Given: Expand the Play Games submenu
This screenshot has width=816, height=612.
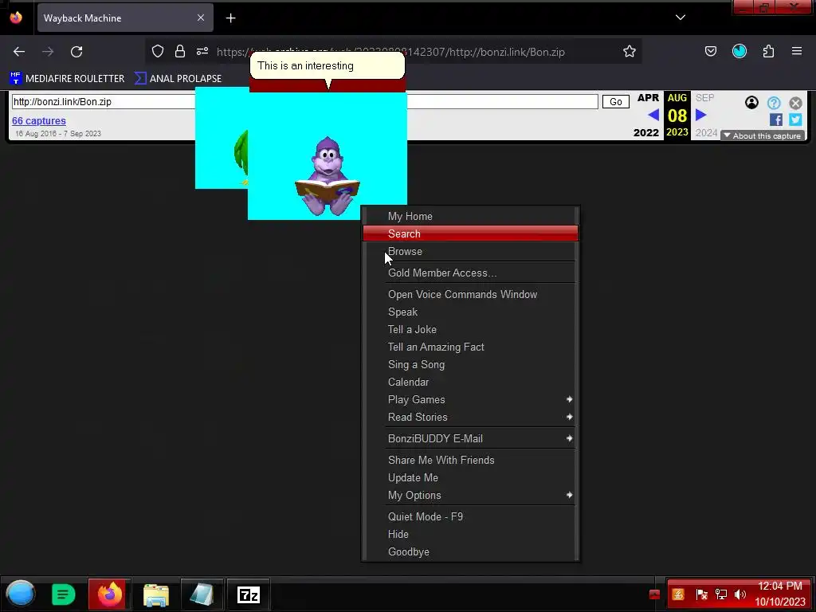Looking at the screenshot, I should 470,400.
